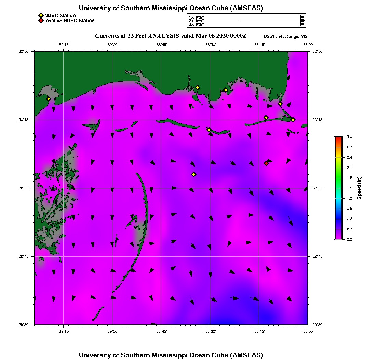
Task: Click the red inactive station marker on map
Action: point(266,163)
